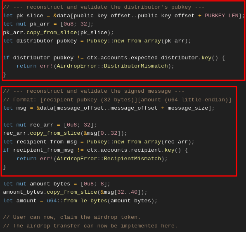Click the "// Format: [recipient pubkey" comment
The height and width of the screenshot is (232, 246).
(x=117, y=100)
